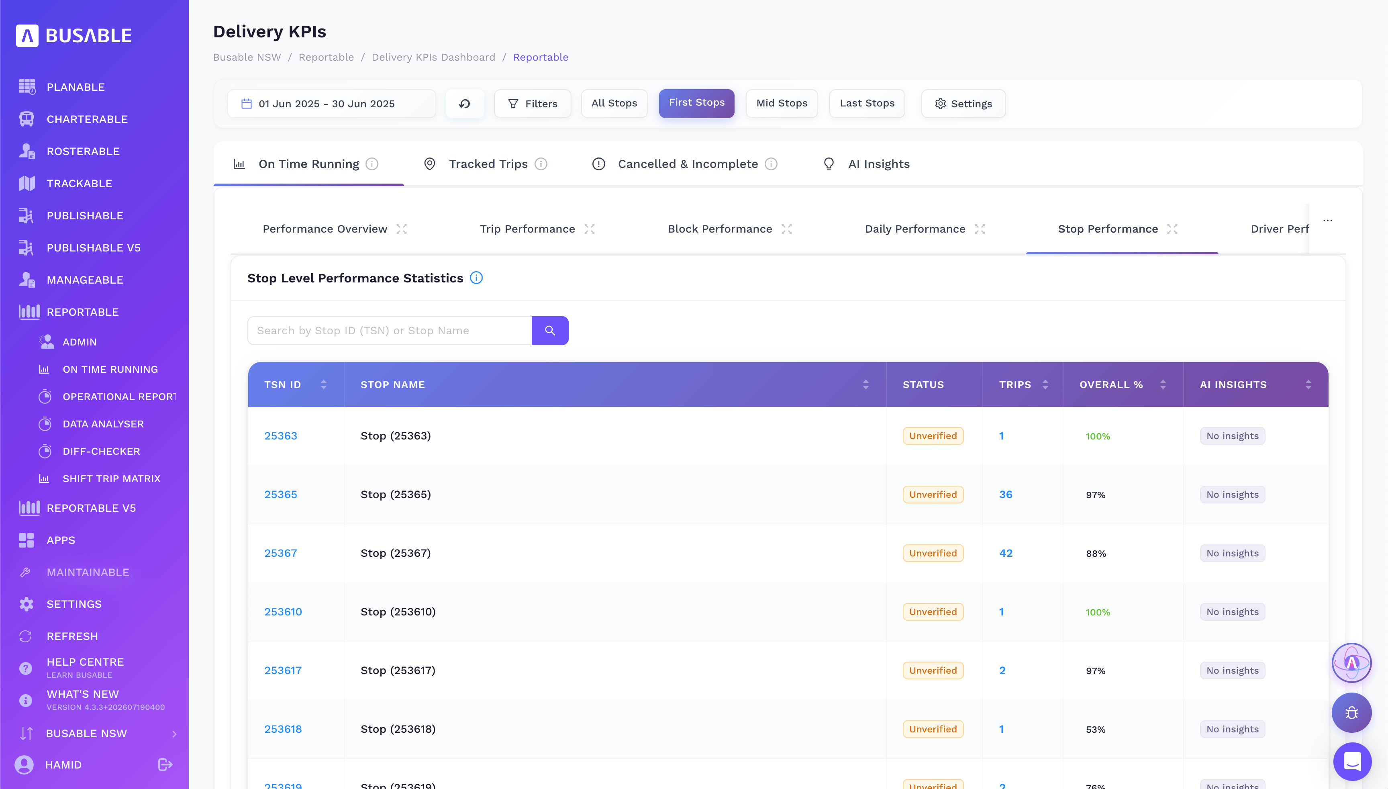Open Data Analyser in sidebar
The height and width of the screenshot is (789, 1388).
point(103,424)
